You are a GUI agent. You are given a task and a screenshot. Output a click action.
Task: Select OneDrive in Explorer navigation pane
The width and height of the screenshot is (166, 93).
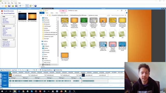tap(45, 41)
